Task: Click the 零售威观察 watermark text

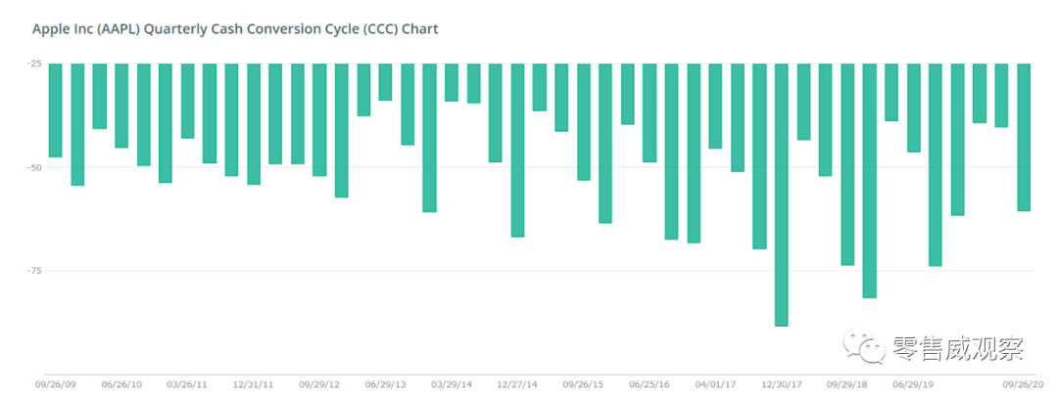Action: click(x=957, y=347)
